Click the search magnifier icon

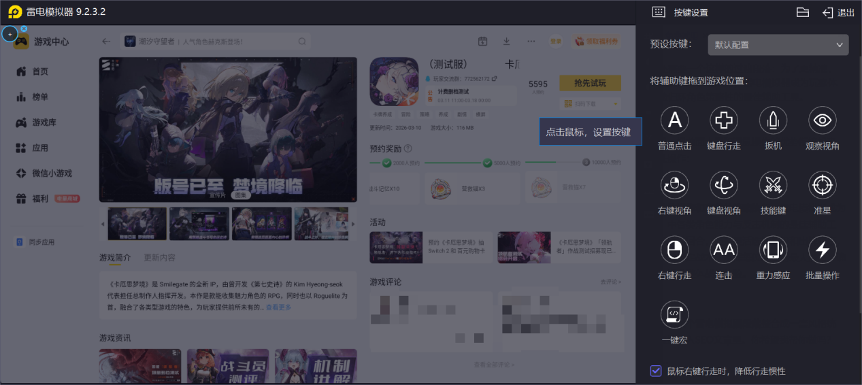[301, 41]
